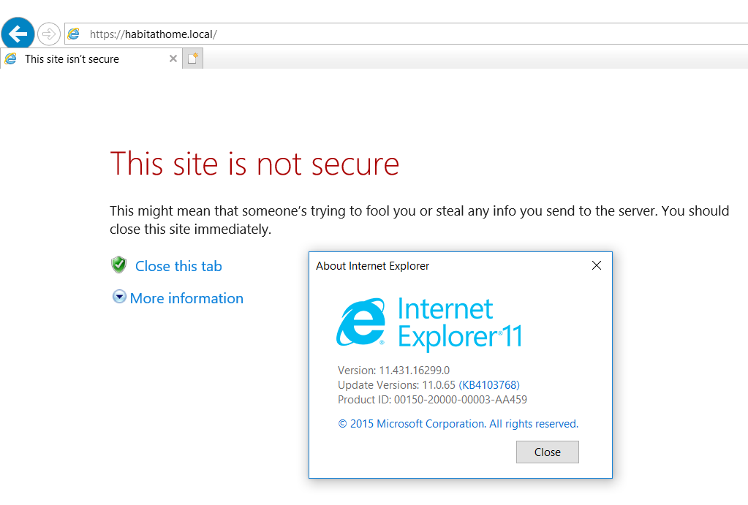Image resolution: width=748 pixels, height=505 pixels.
Task: Close the This site isn't secure tab
Action: click(173, 58)
